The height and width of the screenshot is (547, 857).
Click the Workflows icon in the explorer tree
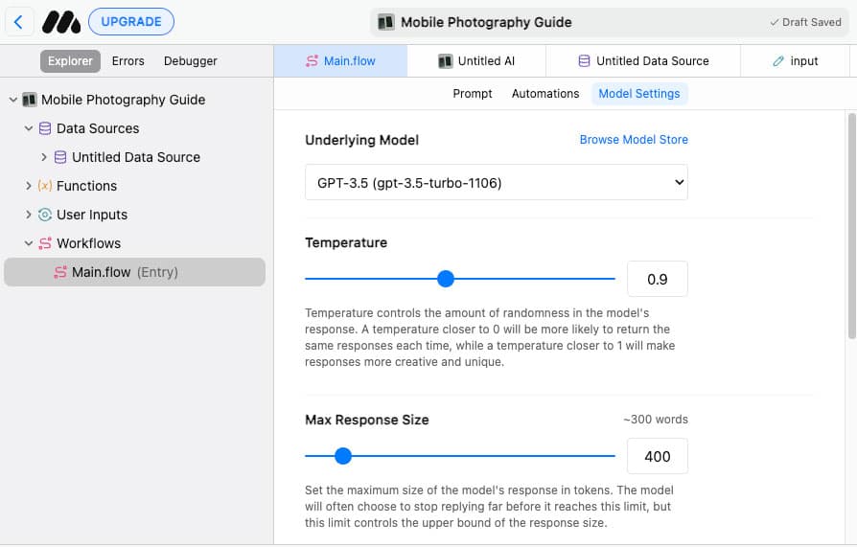coord(45,243)
